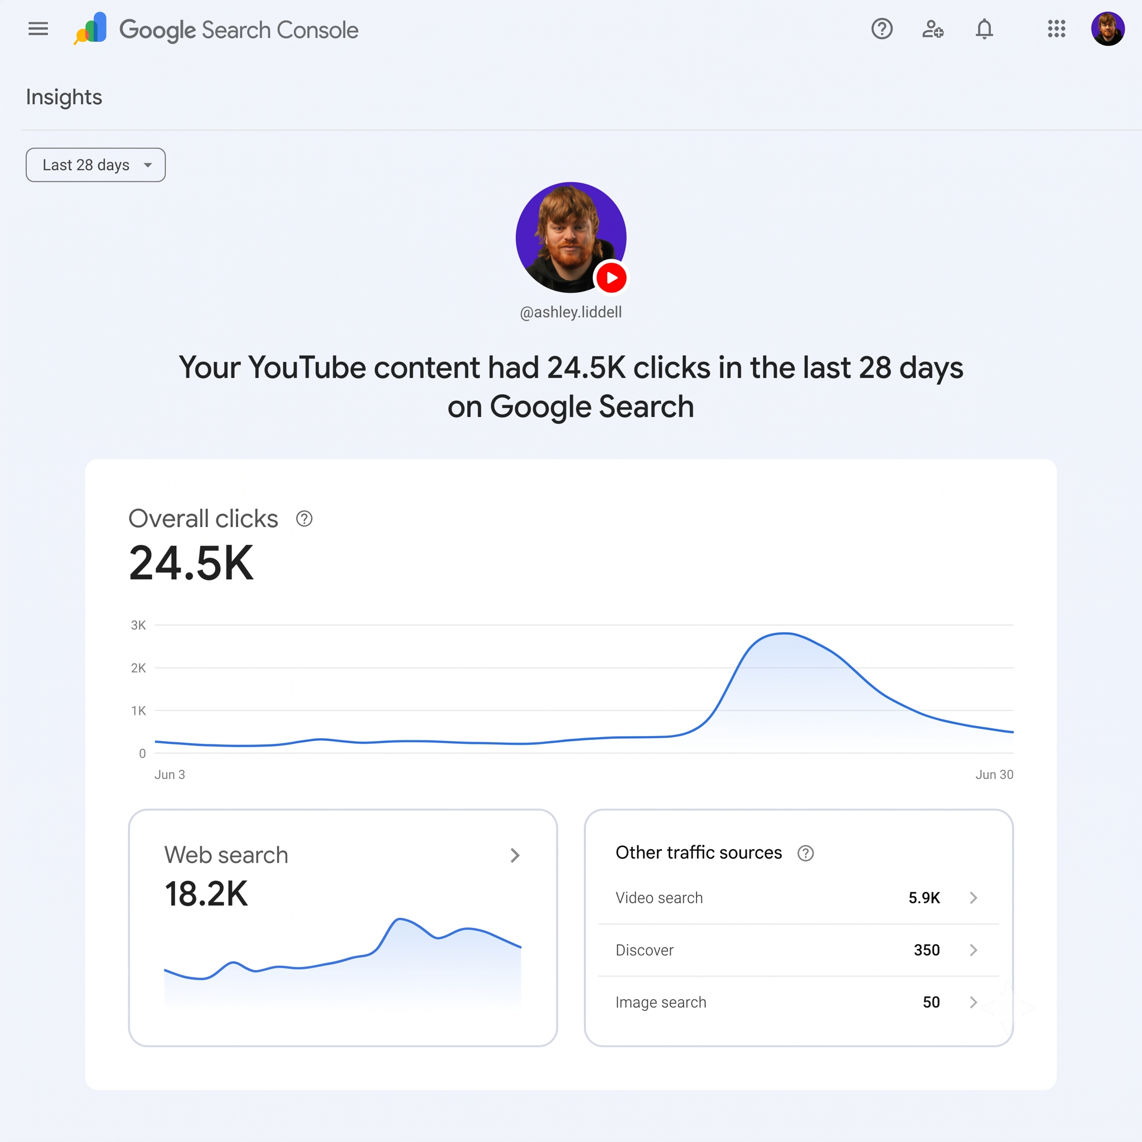Click the Web search sparkline chart
Screen dimensions: 1142x1142
(x=343, y=964)
